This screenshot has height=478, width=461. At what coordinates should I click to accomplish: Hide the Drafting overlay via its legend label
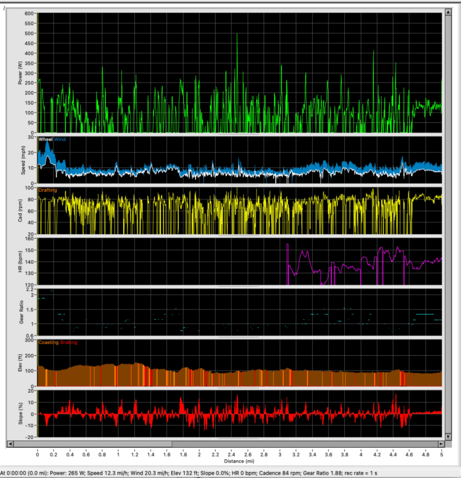[49, 190]
